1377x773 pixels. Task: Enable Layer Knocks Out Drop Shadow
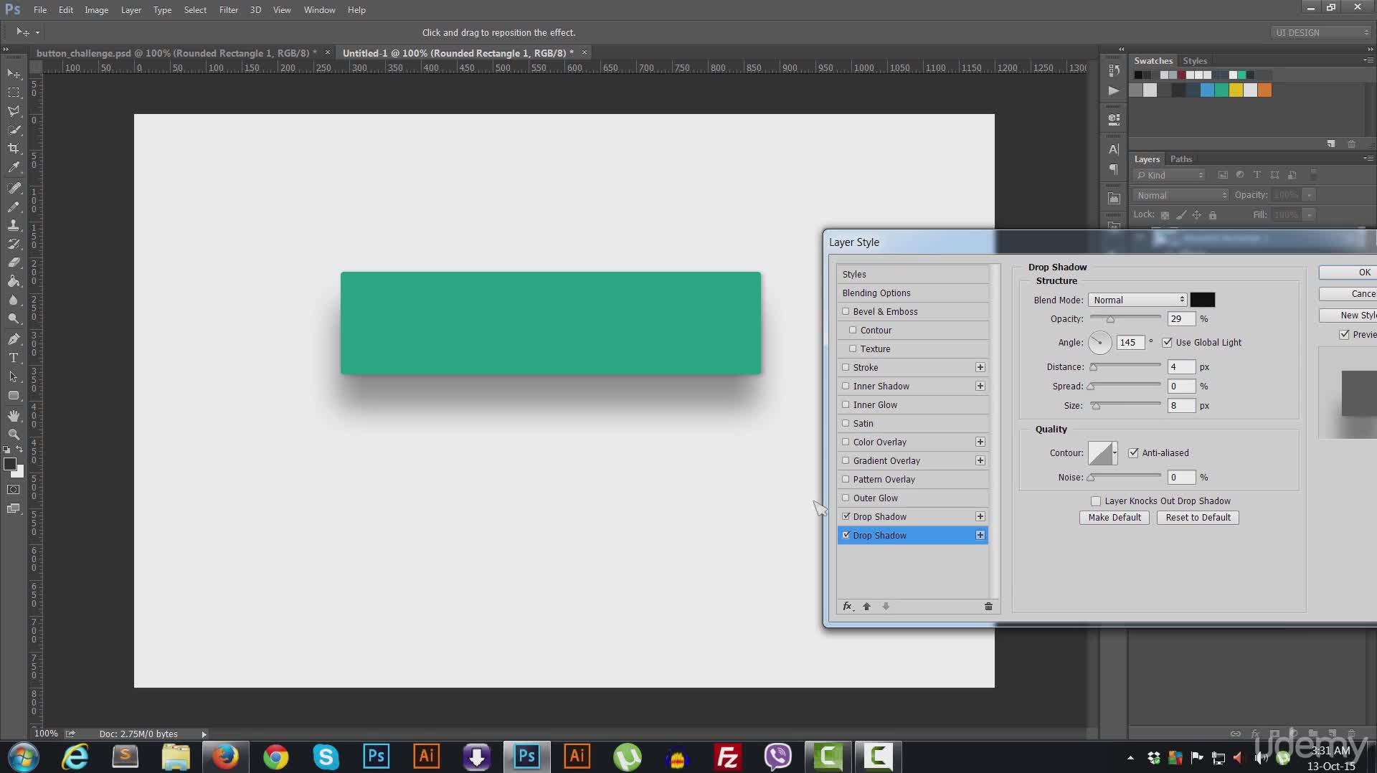tap(1095, 501)
